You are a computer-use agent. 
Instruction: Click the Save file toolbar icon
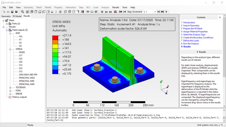pyautogui.click(x=16, y=12)
